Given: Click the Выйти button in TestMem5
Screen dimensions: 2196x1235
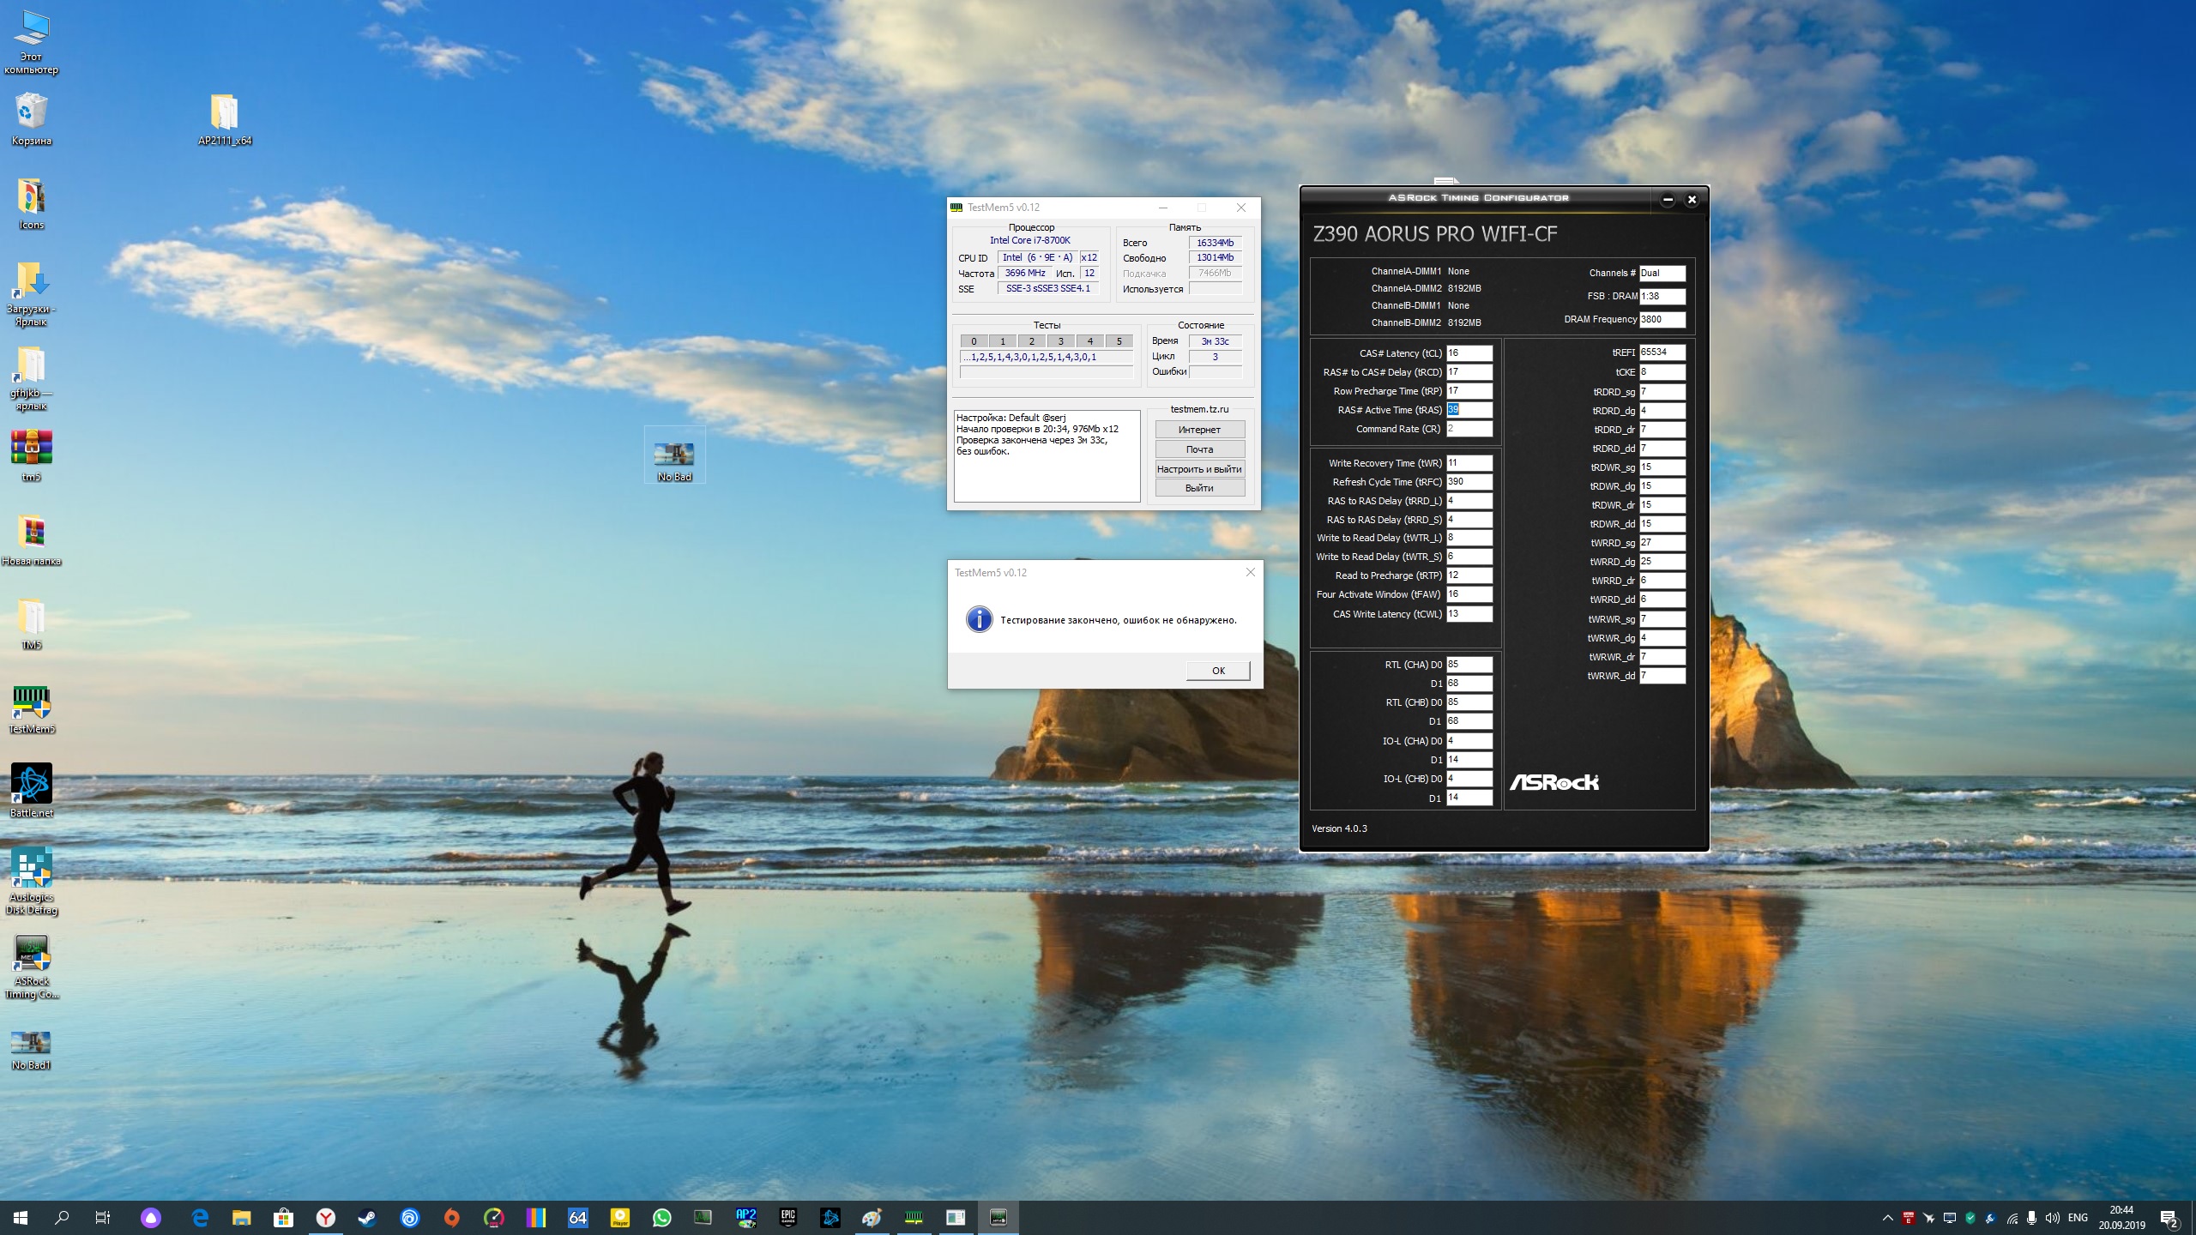Looking at the screenshot, I should click(x=1199, y=488).
